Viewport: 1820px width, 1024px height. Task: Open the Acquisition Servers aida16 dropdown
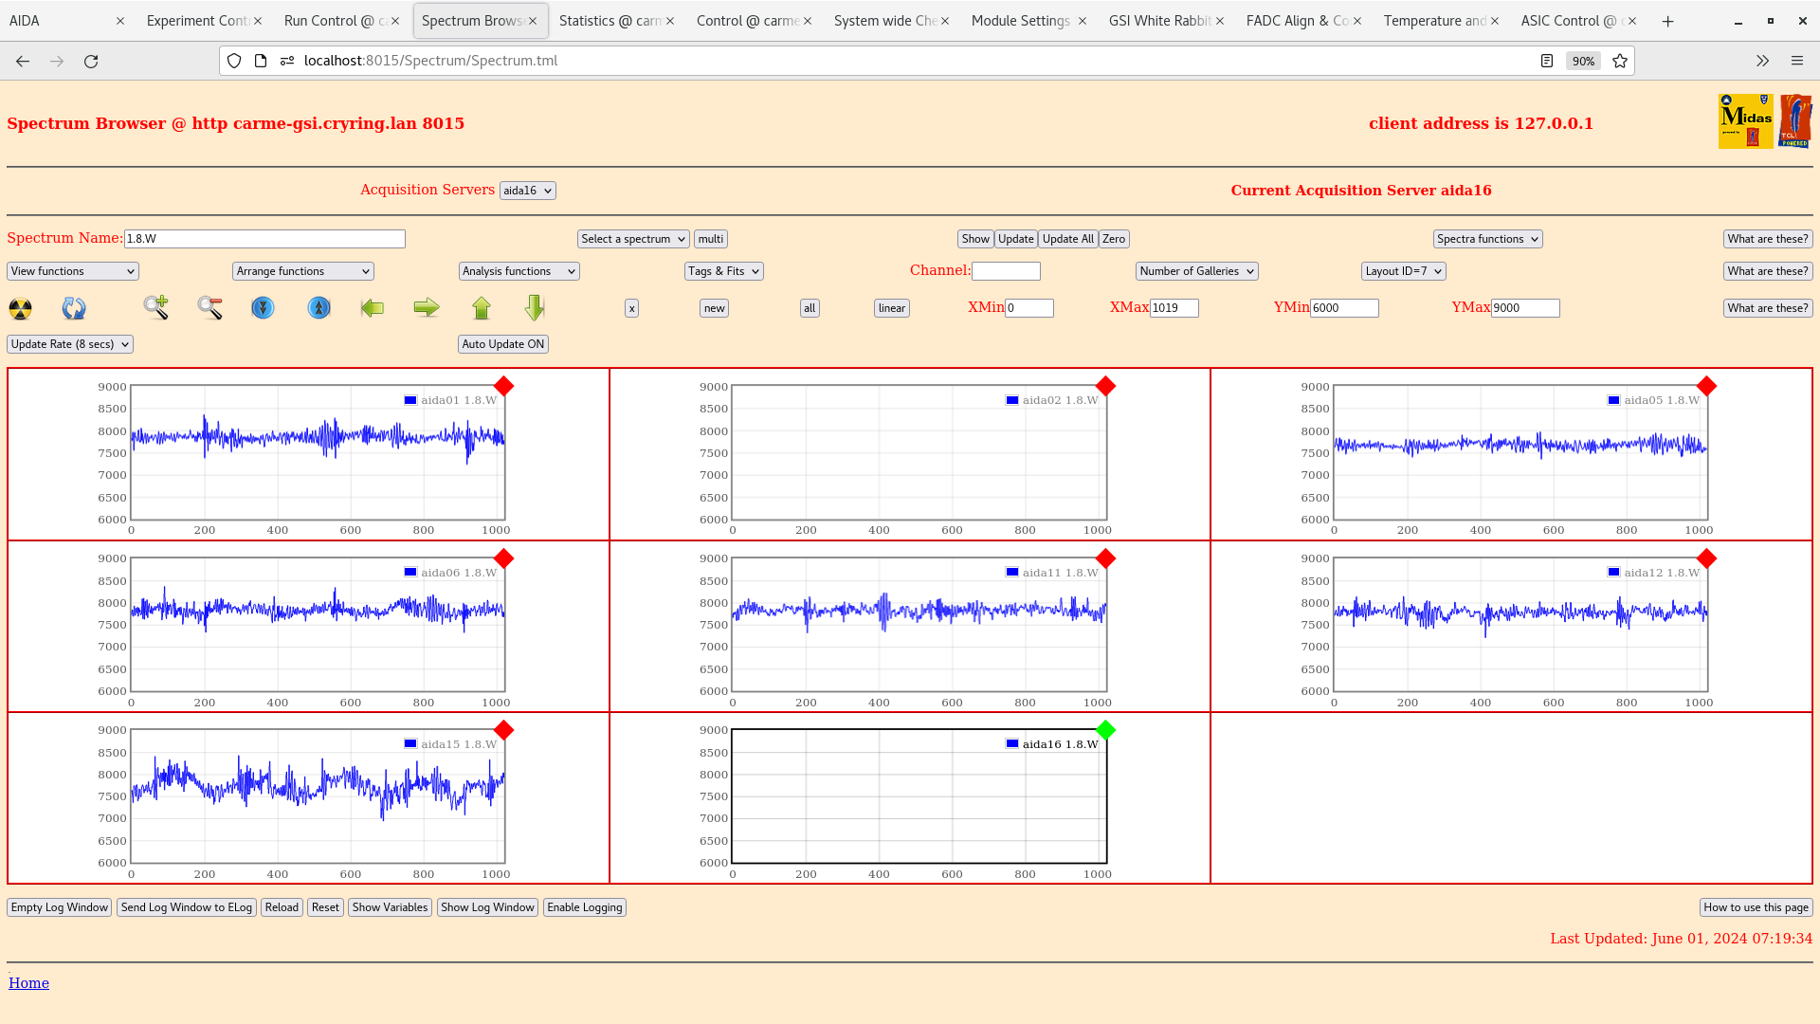(527, 190)
